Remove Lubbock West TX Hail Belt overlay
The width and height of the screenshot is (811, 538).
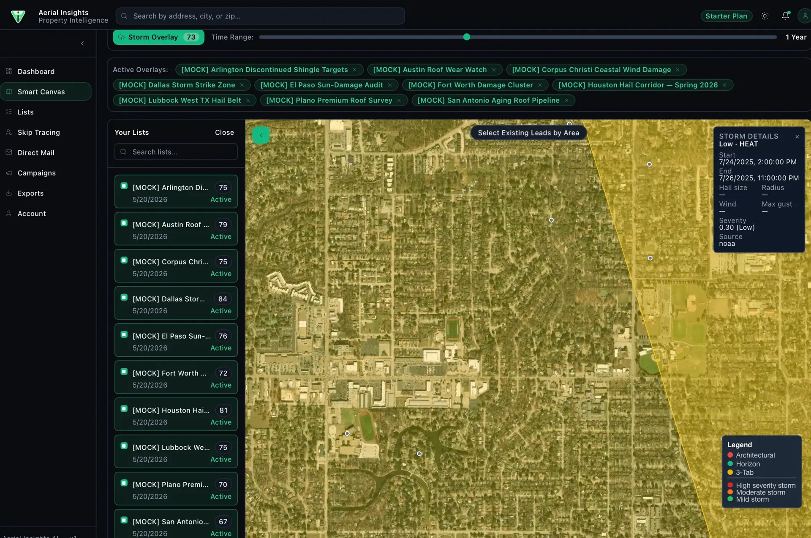click(x=248, y=100)
